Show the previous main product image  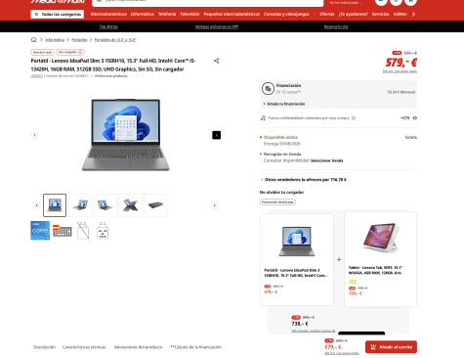click(35, 135)
